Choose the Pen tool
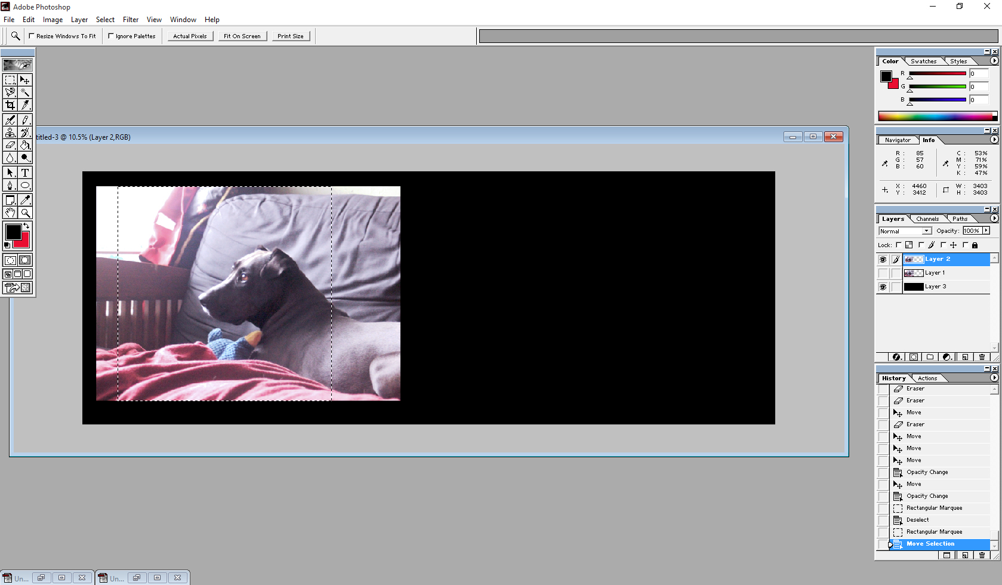Screen dimensions: 1002x585 coord(10,185)
